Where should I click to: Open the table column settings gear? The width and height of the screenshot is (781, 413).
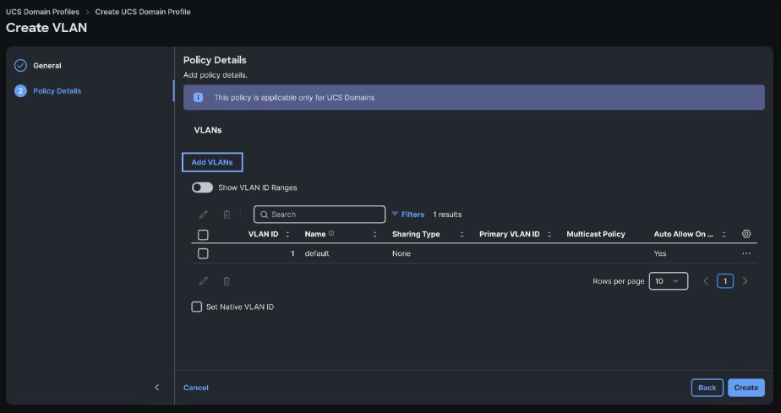click(x=746, y=234)
